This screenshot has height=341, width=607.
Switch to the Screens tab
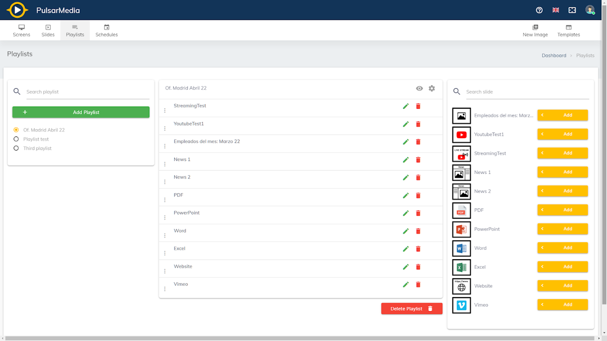[21, 31]
